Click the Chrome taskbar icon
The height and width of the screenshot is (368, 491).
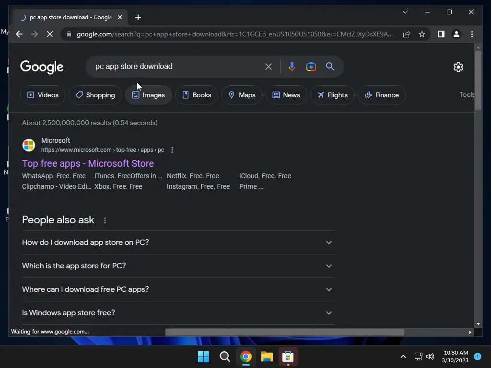tap(246, 356)
